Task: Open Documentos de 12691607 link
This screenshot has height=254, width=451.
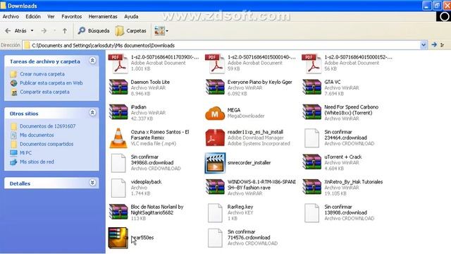Action: coord(48,126)
